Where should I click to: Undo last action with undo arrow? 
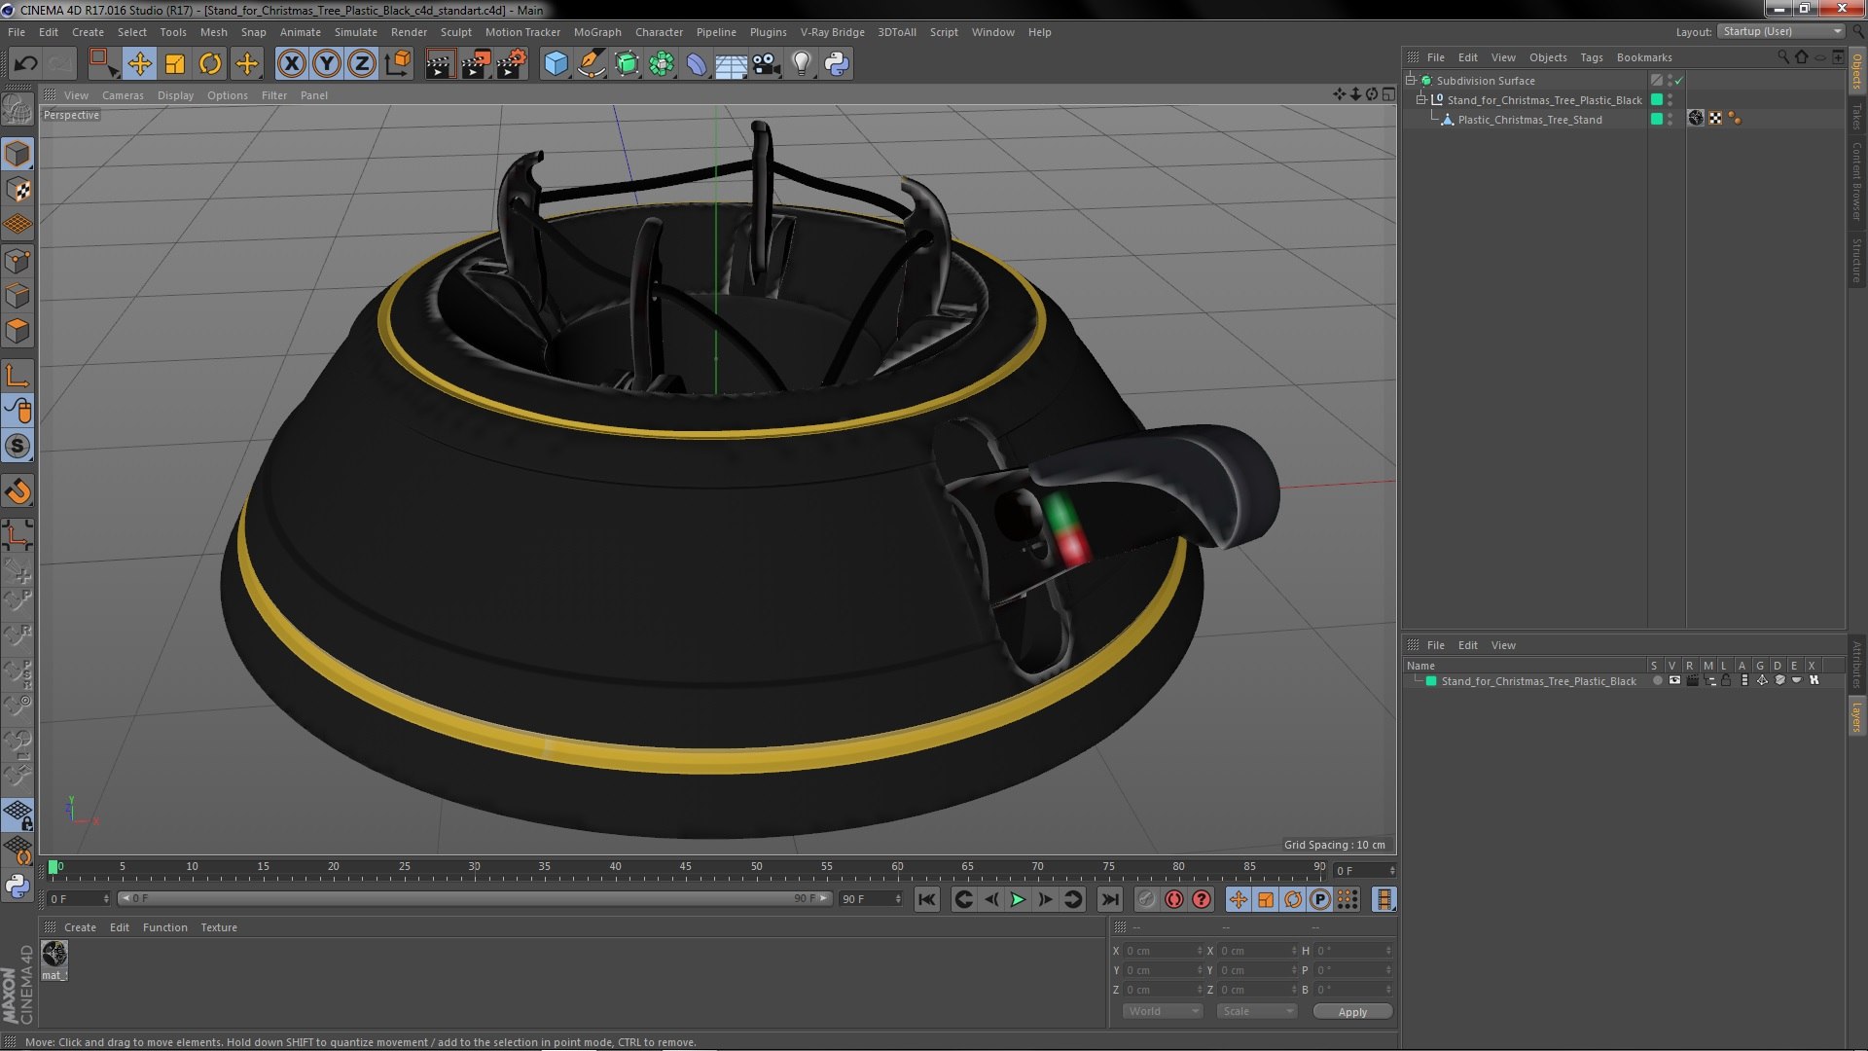(x=25, y=64)
